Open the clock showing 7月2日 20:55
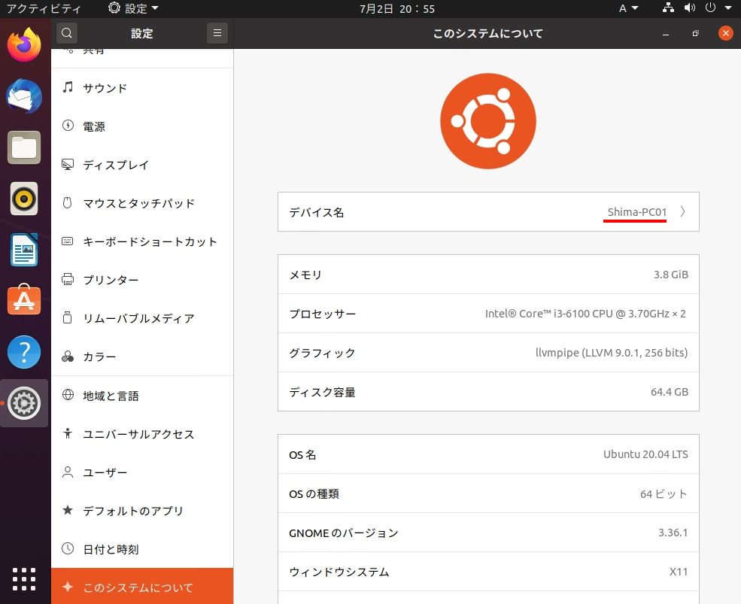The height and width of the screenshot is (604, 741). point(397,8)
